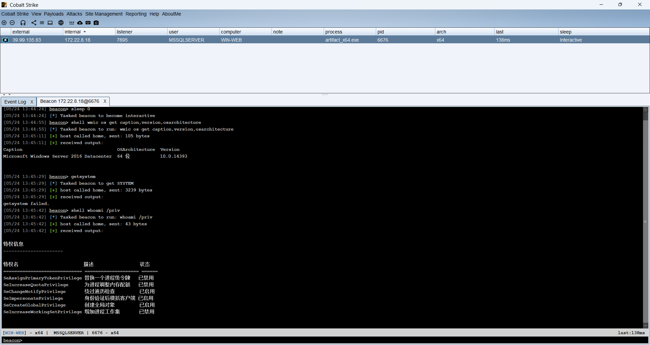Click the disconnect minus icon
This screenshot has height=345, width=650.
12,23
